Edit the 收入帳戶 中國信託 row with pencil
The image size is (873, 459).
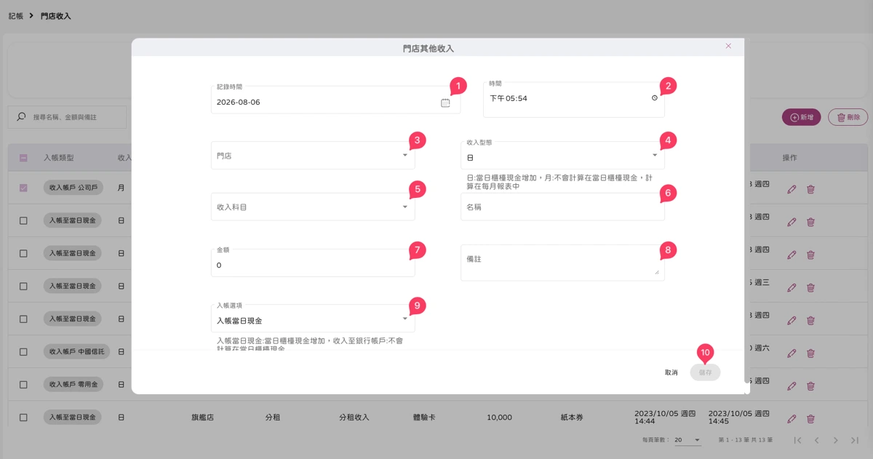pos(792,353)
